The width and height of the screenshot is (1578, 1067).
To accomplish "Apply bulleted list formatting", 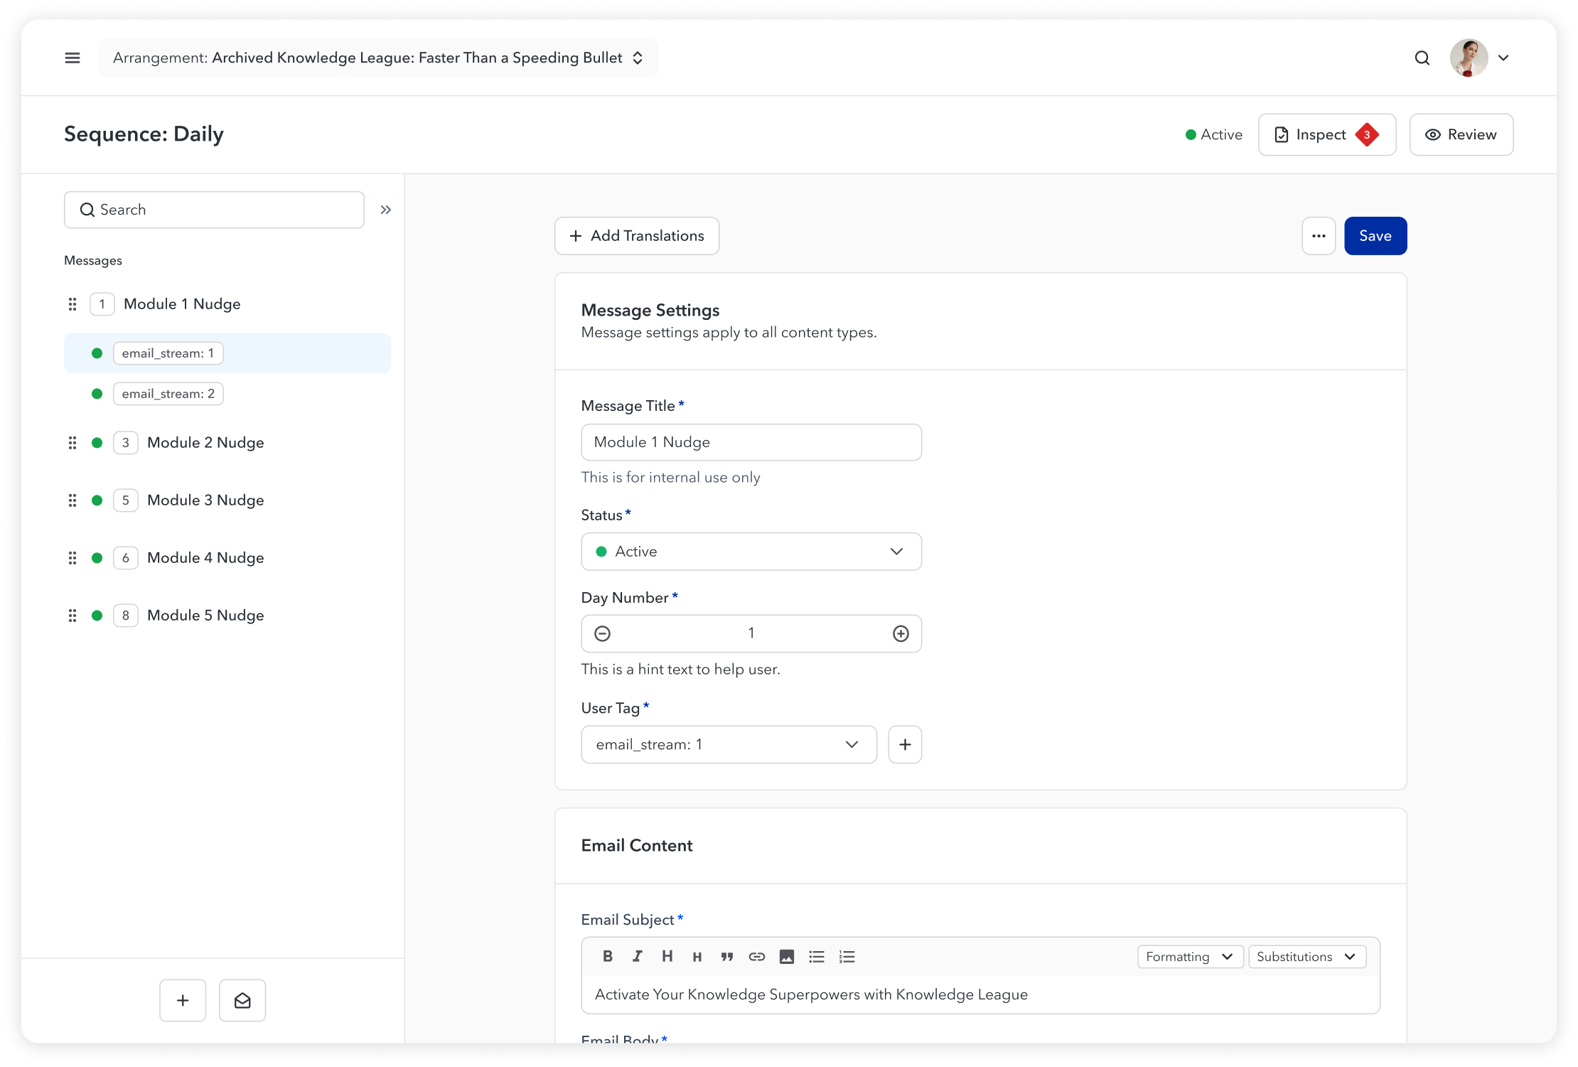I will (x=816, y=956).
